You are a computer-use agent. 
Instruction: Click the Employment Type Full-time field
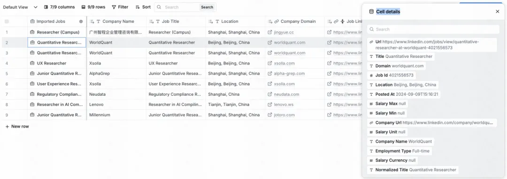click(x=399, y=151)
